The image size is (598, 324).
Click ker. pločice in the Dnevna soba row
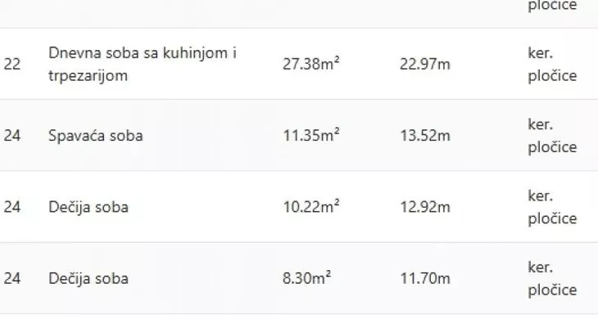[x=552, y=64]
